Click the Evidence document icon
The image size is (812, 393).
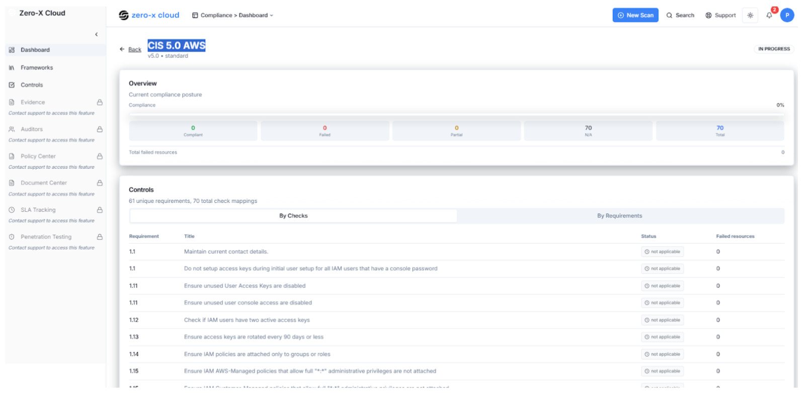(12, 102)
